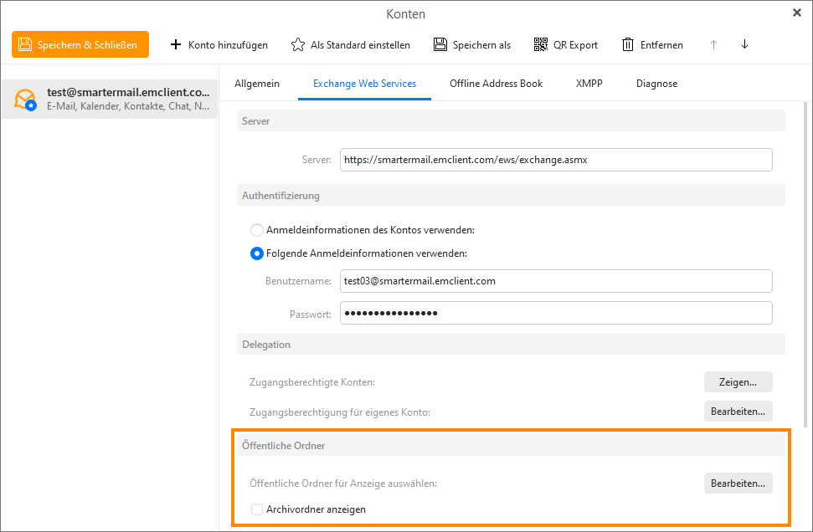Click Bearbeiten for Zugangsberechtigung für eigenes Konto
This screenshot has height=532, width=813.
coord(738,412)
